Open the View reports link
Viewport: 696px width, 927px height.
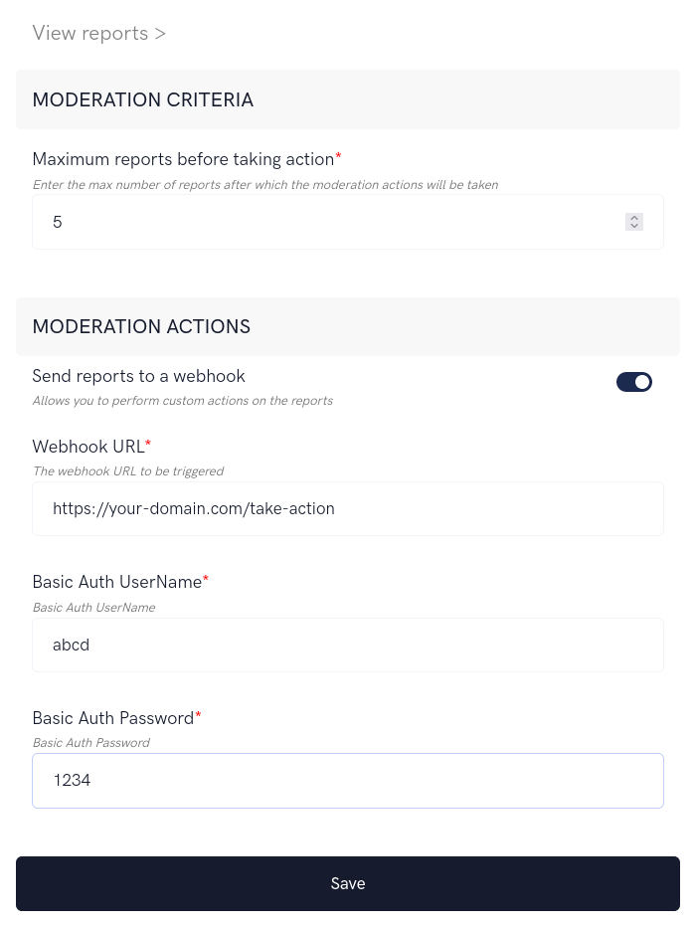coord(98,33)
